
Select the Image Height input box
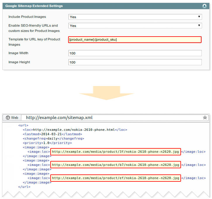[135, 62]
